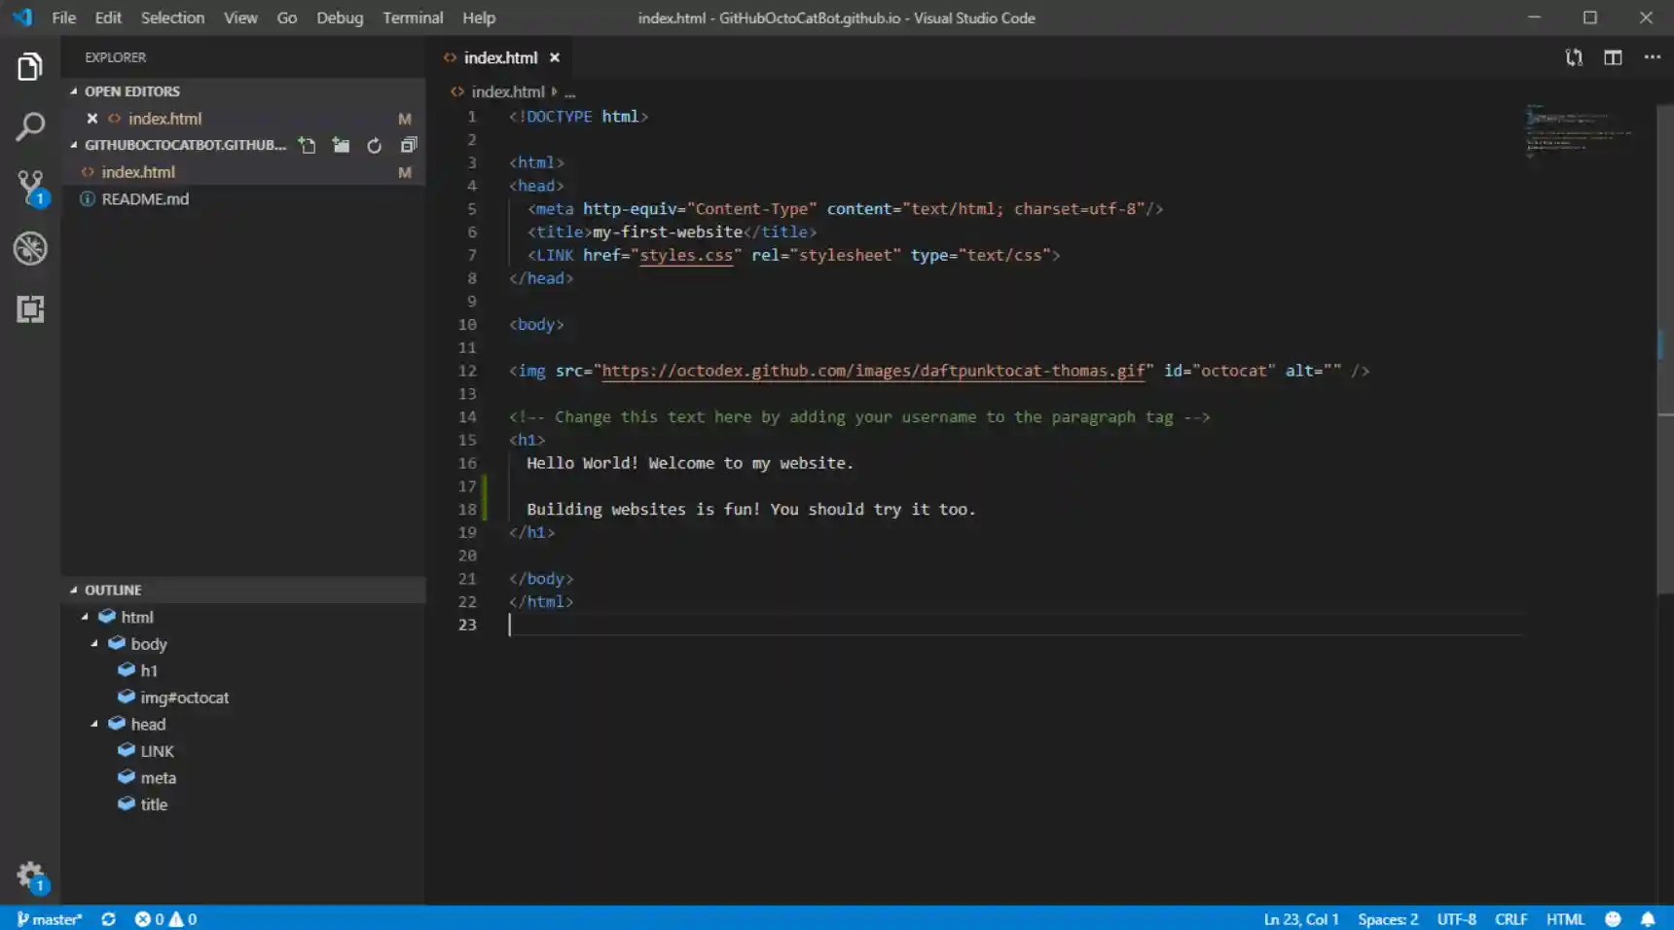
Task: Open the Search view in activity bar
Action: click(30, 126)
